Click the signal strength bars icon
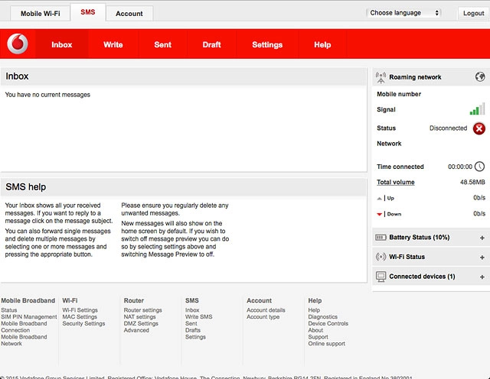 point(478,109)
